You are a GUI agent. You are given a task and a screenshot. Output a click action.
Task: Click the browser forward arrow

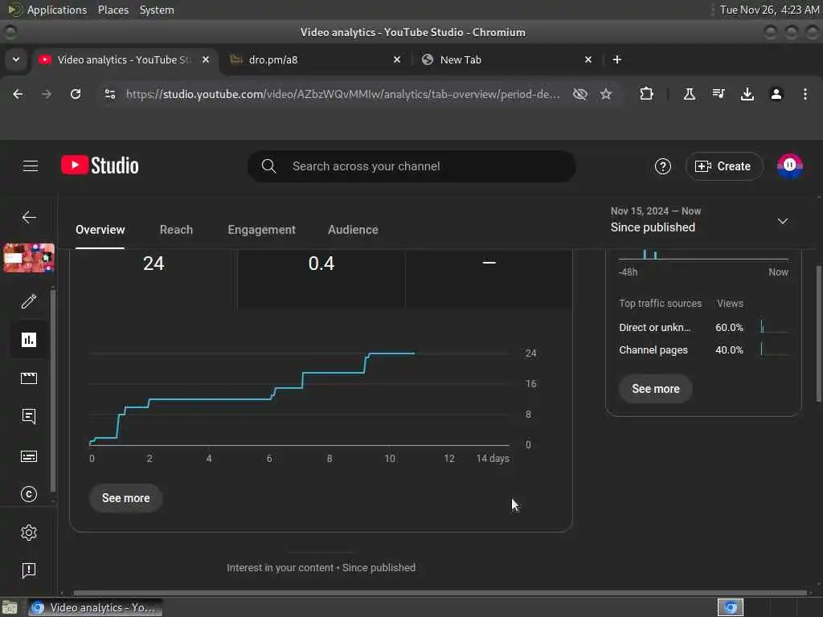[x=46, y=94]
